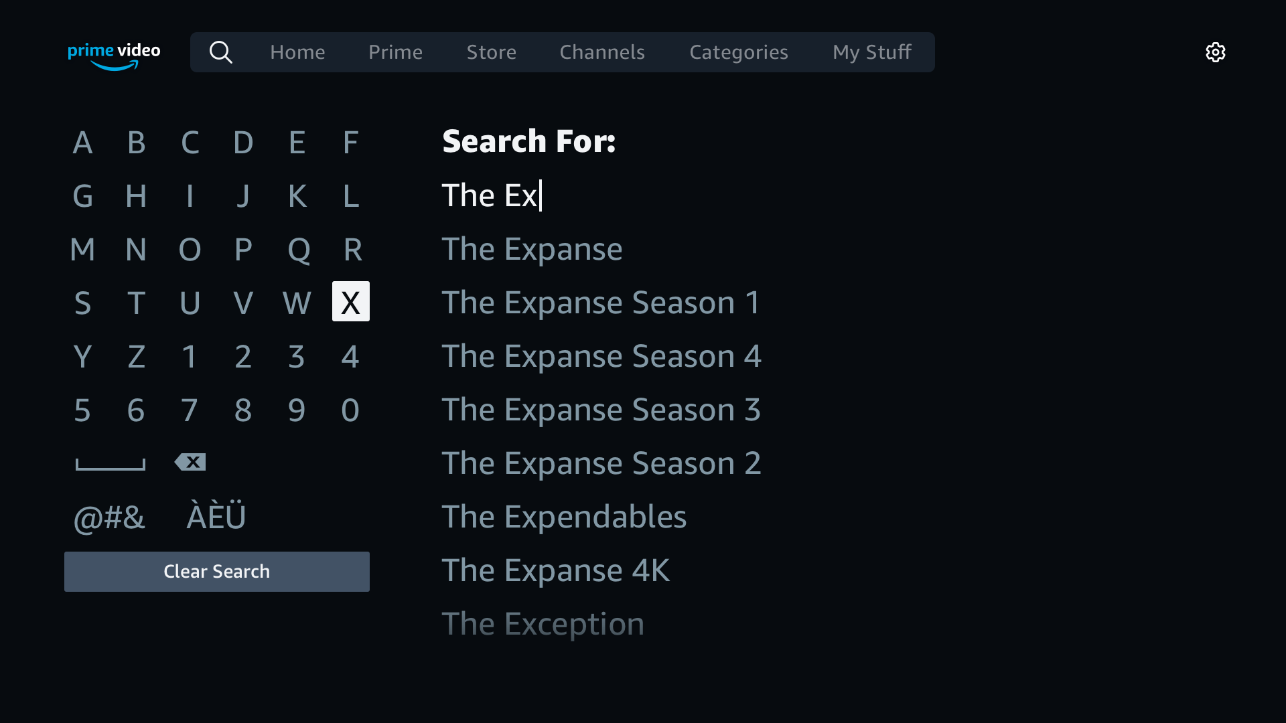This screenshot has width=1286, height=723.
Task: Choose The Expendables from suggestions
Action: (564, 516)
